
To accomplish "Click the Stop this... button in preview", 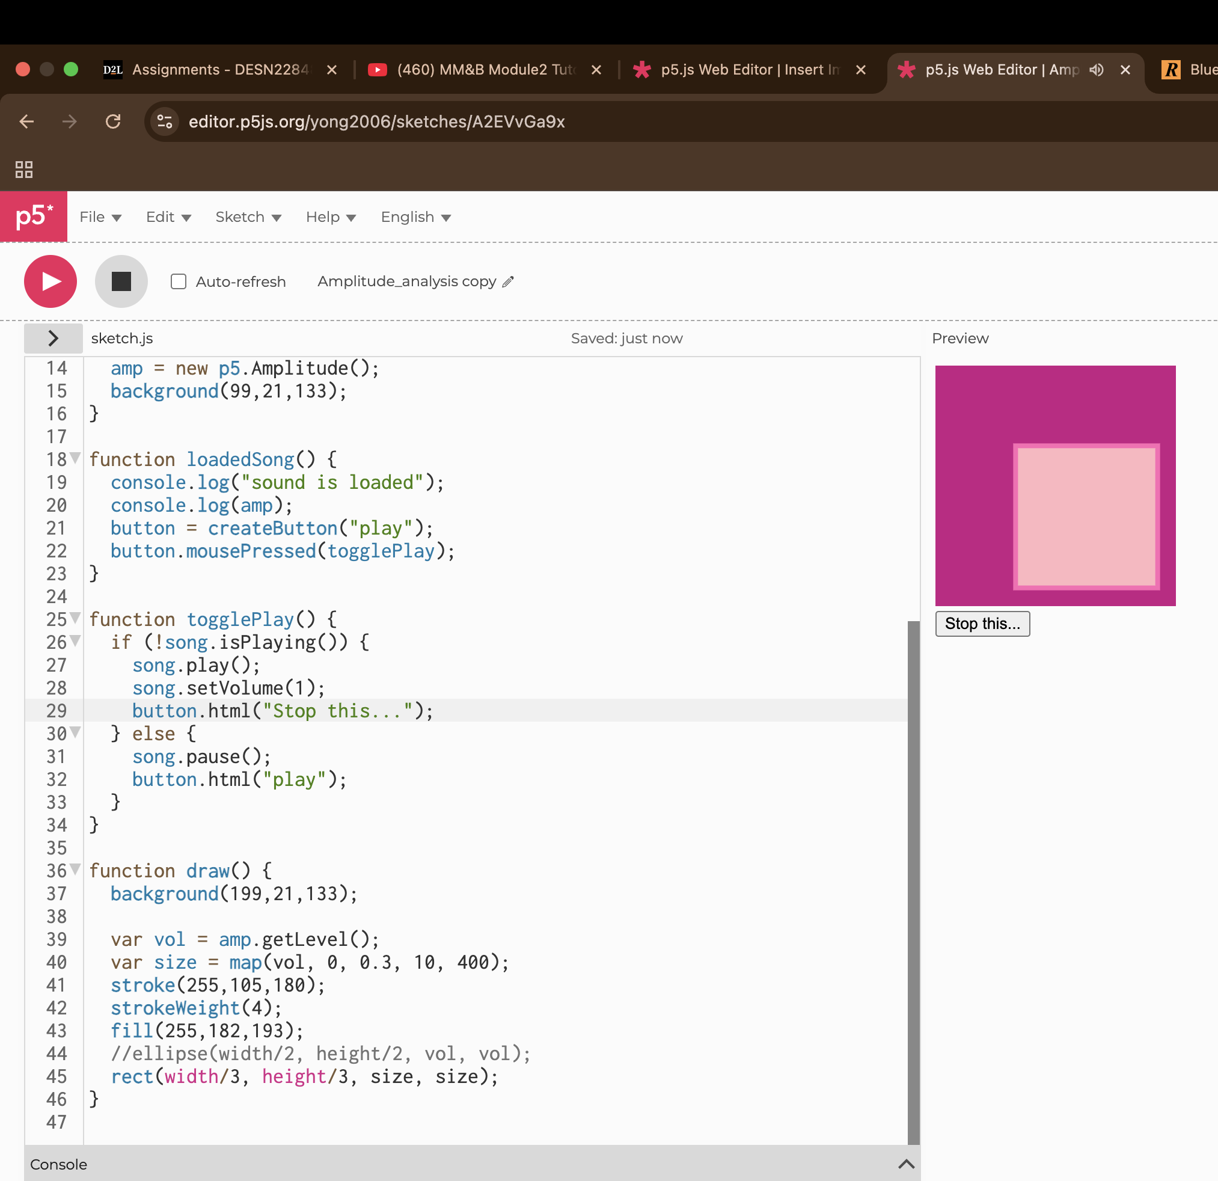I will [982, 624].
